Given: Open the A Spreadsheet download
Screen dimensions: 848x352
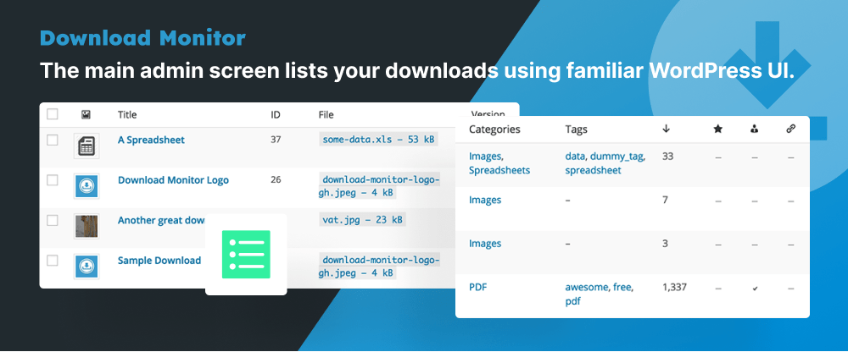Looking at the screenshot, I should pos(151,140).
